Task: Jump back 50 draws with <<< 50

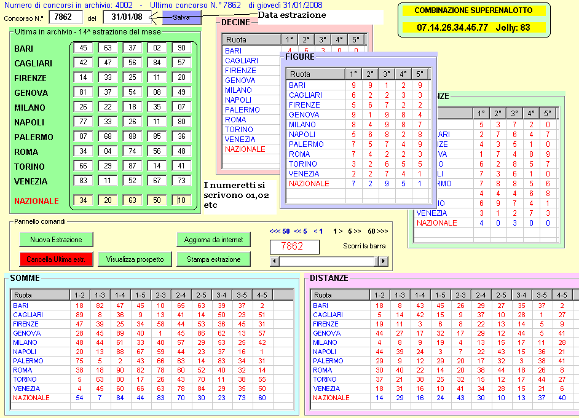Action: click(280, 231)
